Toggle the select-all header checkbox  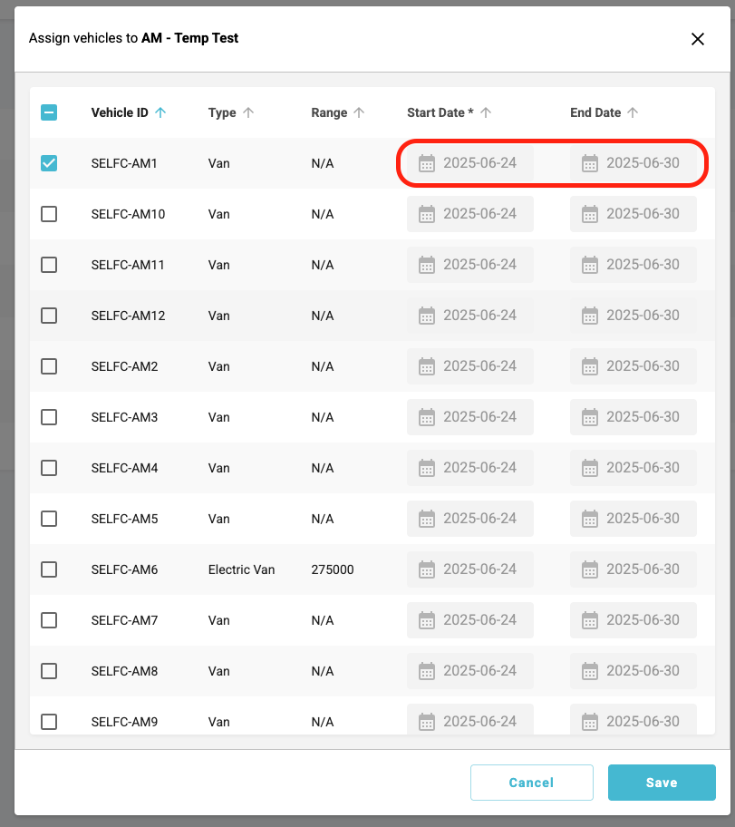click(x=49, y=112)
